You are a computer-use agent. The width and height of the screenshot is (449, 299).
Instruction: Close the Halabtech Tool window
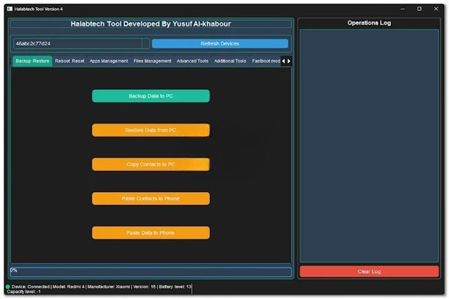436,9
